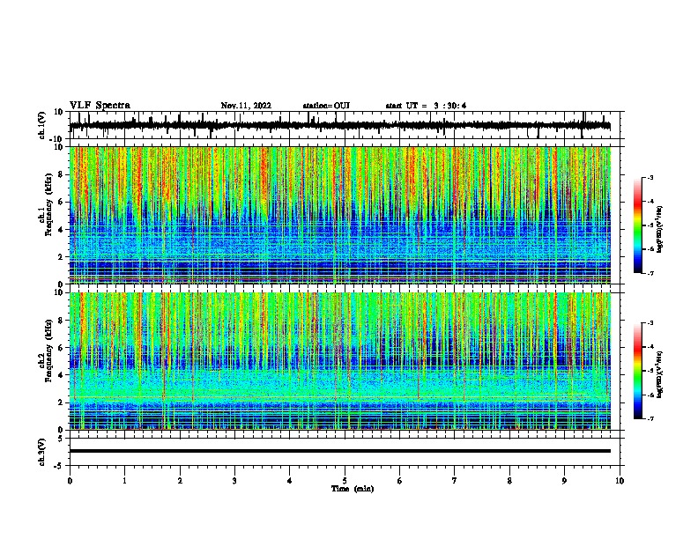
Task: Click inside the ch.2 spectrogram panel
Action: coord(339,361)
